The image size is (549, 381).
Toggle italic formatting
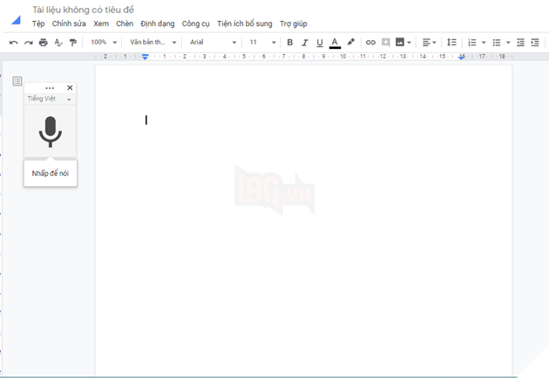click(305, 42)
